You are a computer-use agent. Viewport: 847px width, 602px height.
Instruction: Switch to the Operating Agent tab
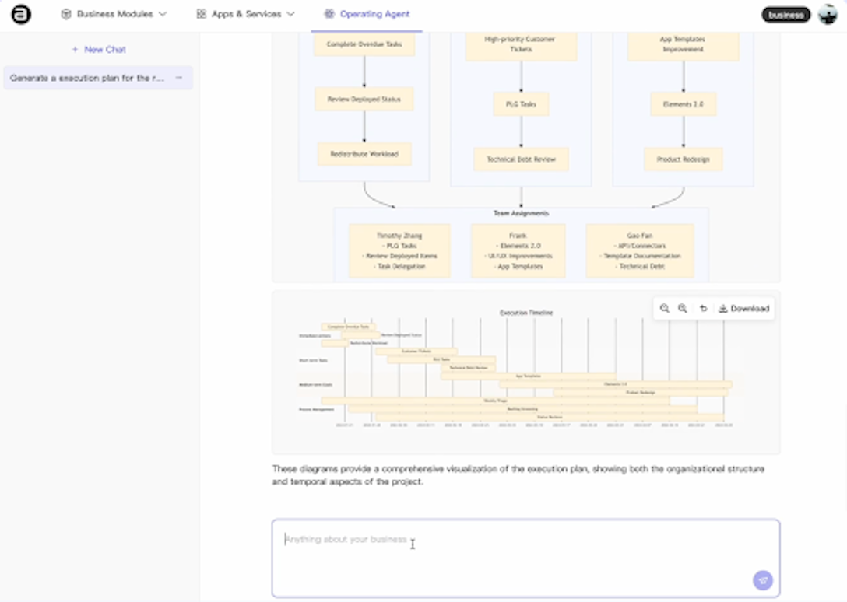[367, 15]
